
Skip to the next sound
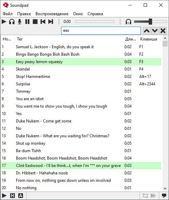[51, 22]
